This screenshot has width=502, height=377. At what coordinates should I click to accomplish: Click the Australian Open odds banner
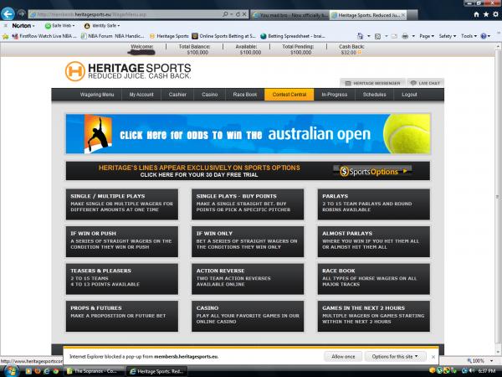tap(250, 132)
